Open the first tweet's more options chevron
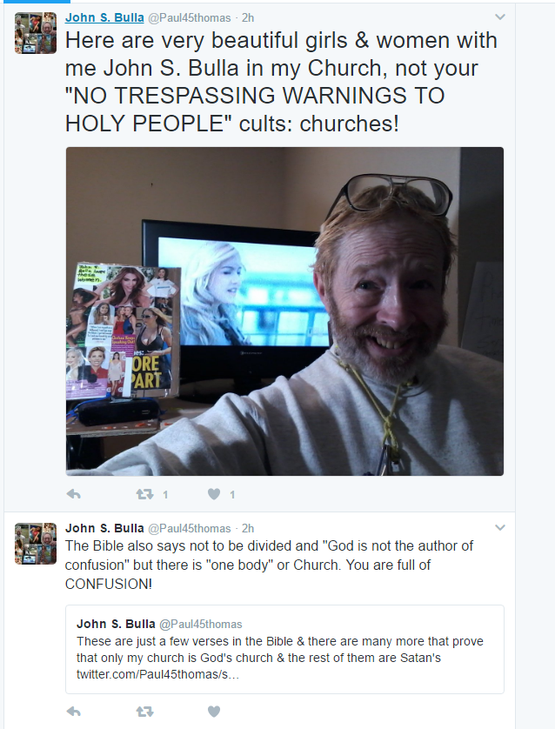Screen dimensions: 555x729 [x=500, y=17]
